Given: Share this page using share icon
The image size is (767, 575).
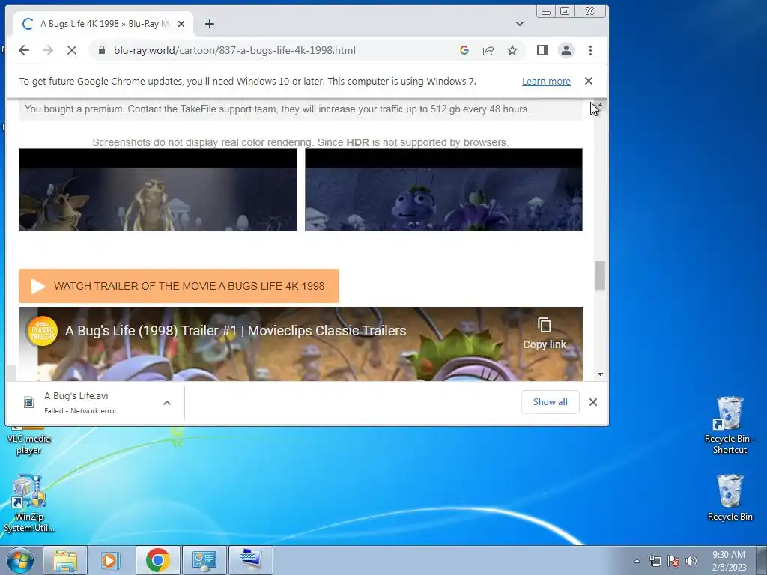Looking at the screenshot, I should click(x=488, y=50).
